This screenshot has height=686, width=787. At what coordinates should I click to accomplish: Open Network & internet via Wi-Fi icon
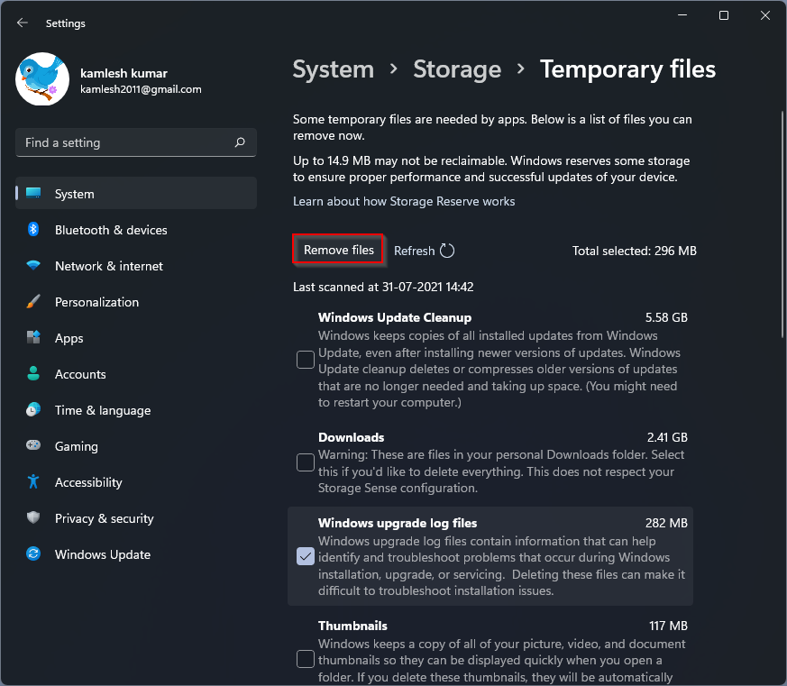pyautogui.click(x=33, y=266)
